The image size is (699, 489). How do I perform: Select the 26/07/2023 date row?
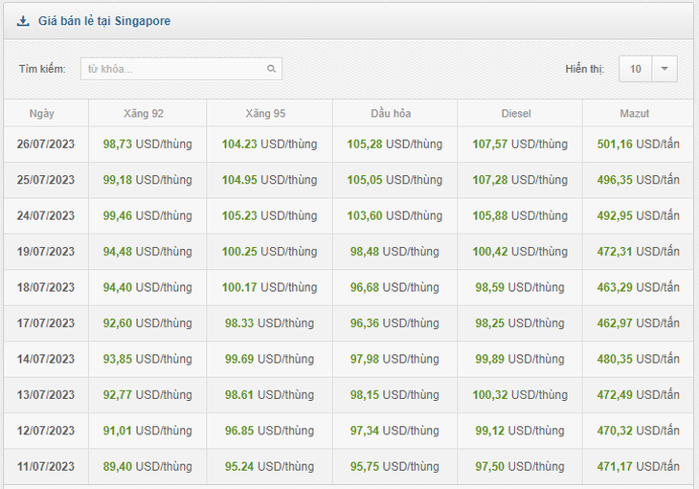point(349,144)
